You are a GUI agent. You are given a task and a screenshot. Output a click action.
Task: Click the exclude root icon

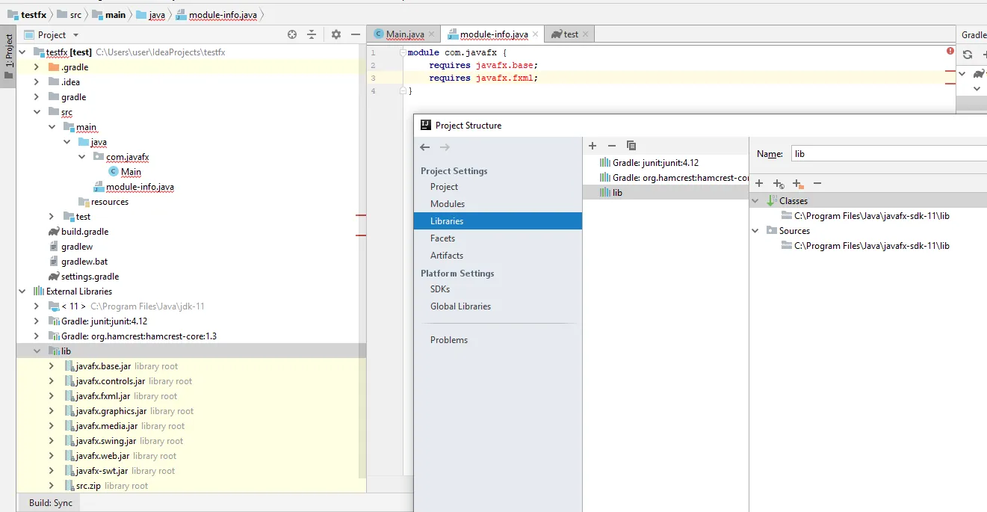point(798,183)
